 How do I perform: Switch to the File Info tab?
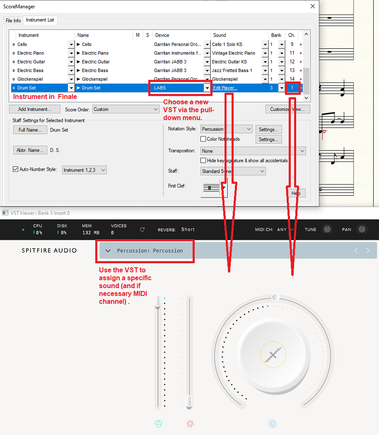[13, 20]
